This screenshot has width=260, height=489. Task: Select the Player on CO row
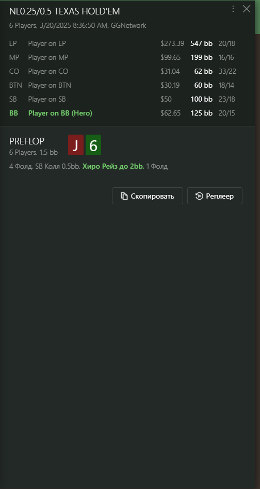[127, 71]
